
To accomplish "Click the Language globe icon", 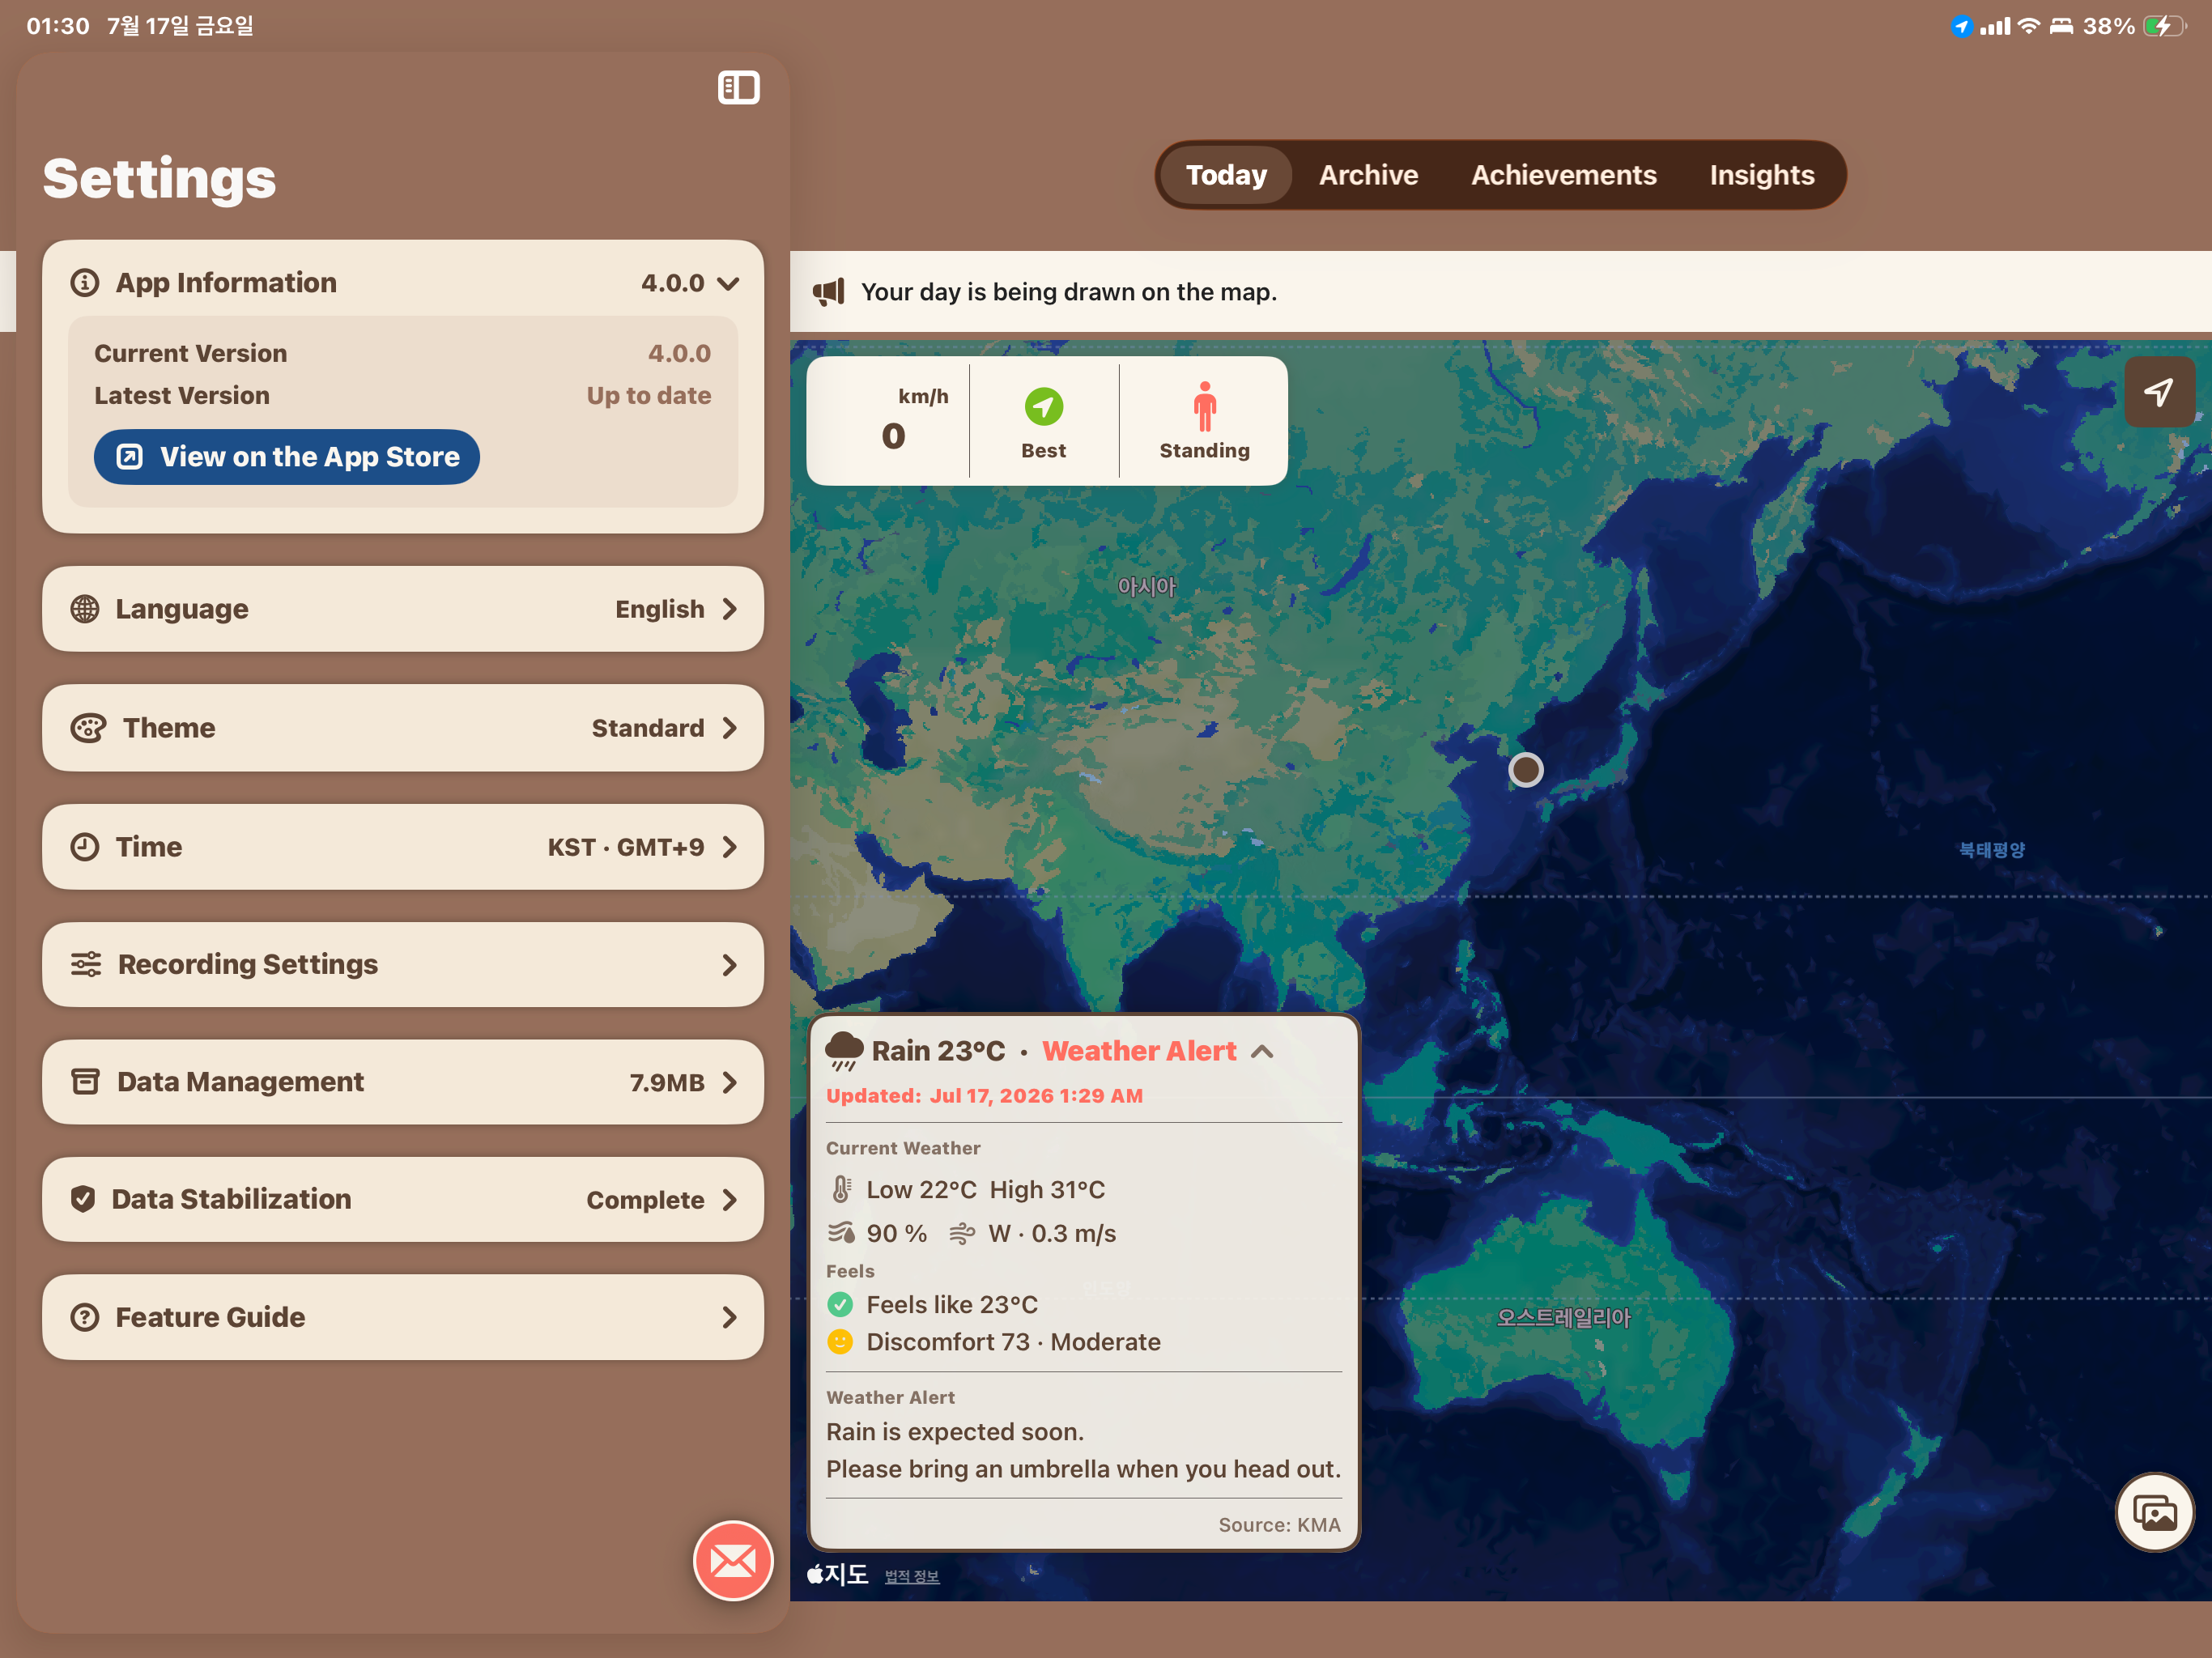I will pos(85,609).
